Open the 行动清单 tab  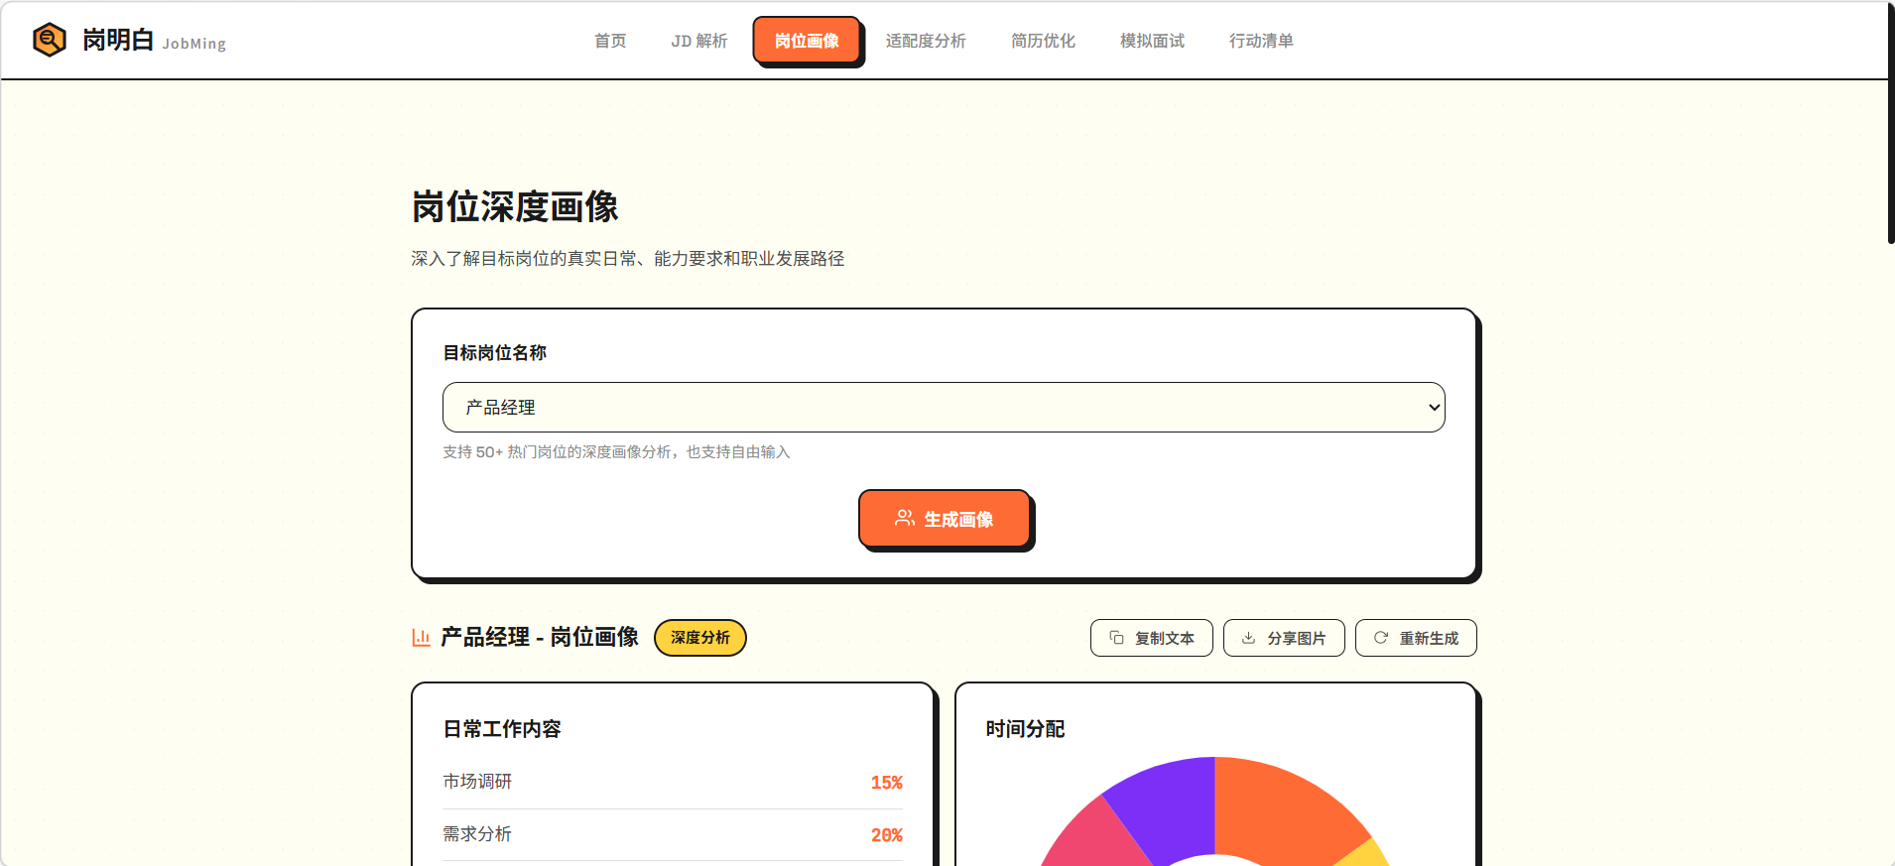click(x=1260, y=41)
